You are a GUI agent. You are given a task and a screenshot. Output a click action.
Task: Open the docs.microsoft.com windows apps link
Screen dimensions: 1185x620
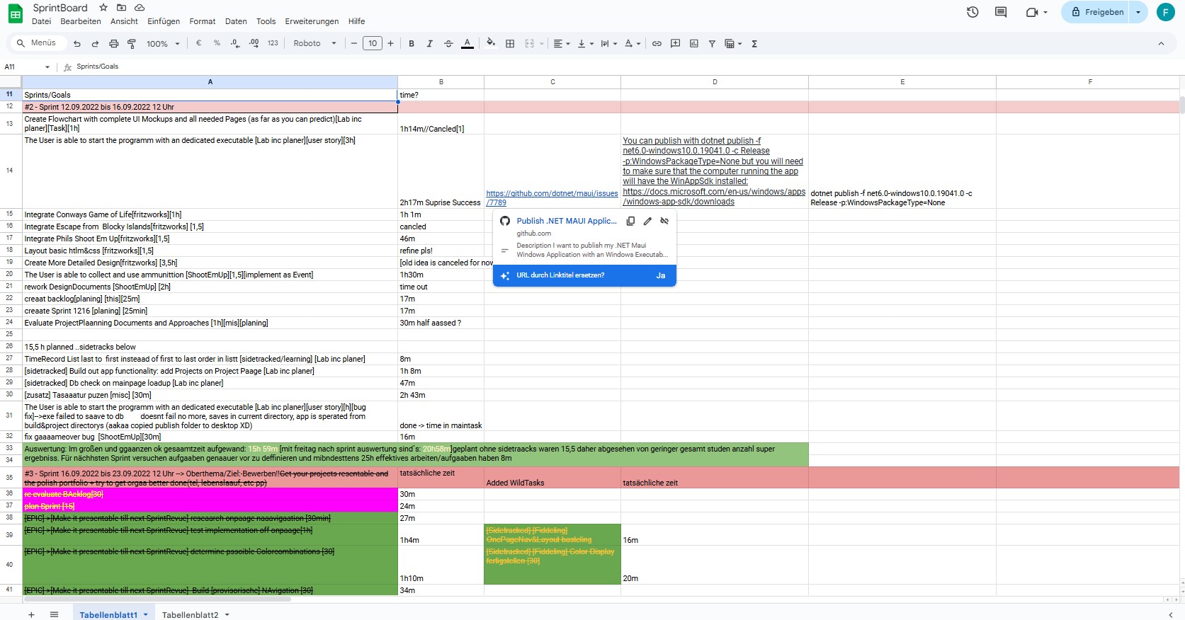(714, 197)
